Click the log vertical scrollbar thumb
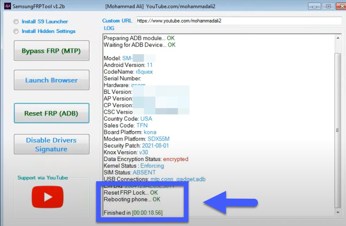Viewport: 346px width, 226px height. [x=338, y=130]
